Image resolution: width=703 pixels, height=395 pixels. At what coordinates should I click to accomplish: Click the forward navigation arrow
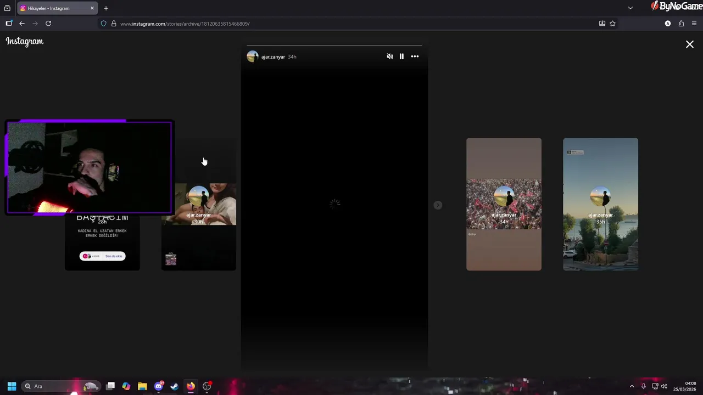pos(35,24)
